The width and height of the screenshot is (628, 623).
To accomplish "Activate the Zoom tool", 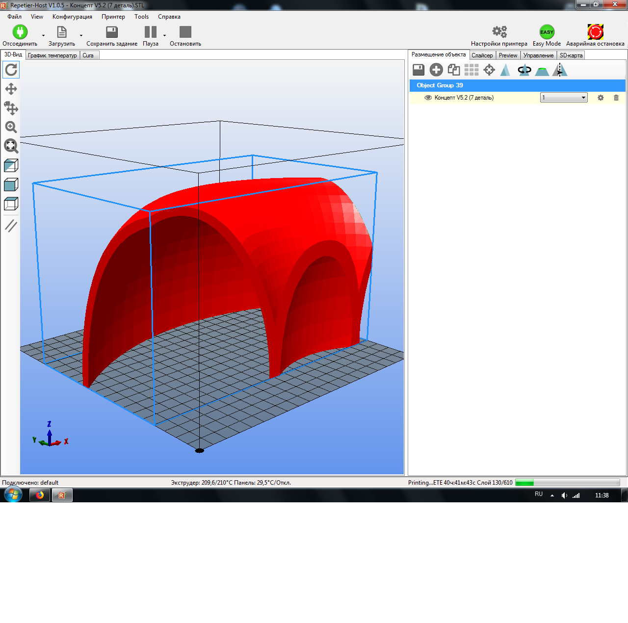I will pos(11,128).
